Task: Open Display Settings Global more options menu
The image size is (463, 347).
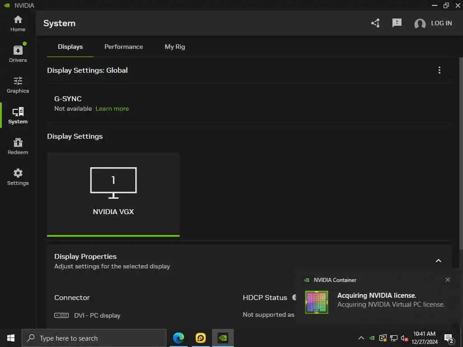Action: click(439, 70)
